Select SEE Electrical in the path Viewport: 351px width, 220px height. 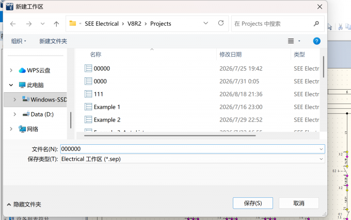pyautogui.click(x=102, y=24)
